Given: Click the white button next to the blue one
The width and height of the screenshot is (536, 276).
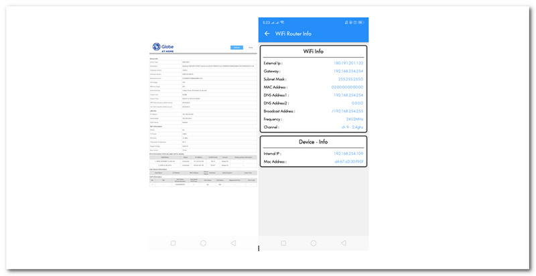Looking at the screenshot, I should point(251,48).
